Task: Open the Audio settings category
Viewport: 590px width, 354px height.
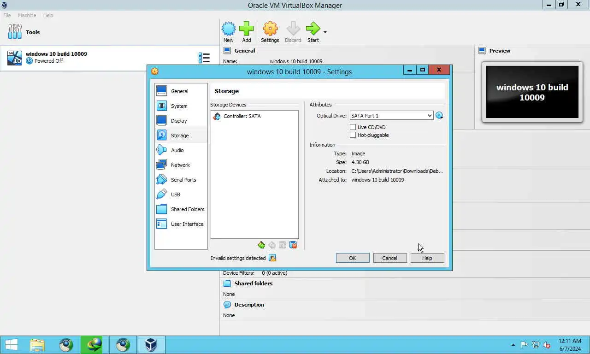Action: coord(181,150)
